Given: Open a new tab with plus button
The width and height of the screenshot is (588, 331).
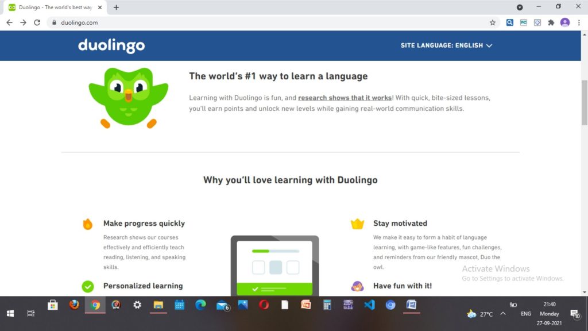Looking at the screenshot, I should (x=116, y=7).
